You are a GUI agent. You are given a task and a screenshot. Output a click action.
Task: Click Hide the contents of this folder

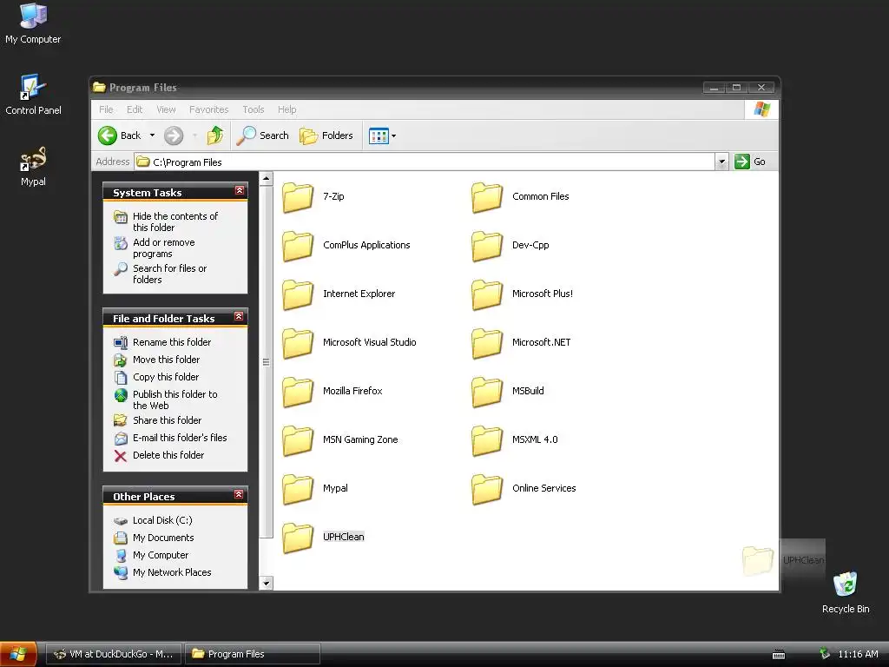coord(166,221)
